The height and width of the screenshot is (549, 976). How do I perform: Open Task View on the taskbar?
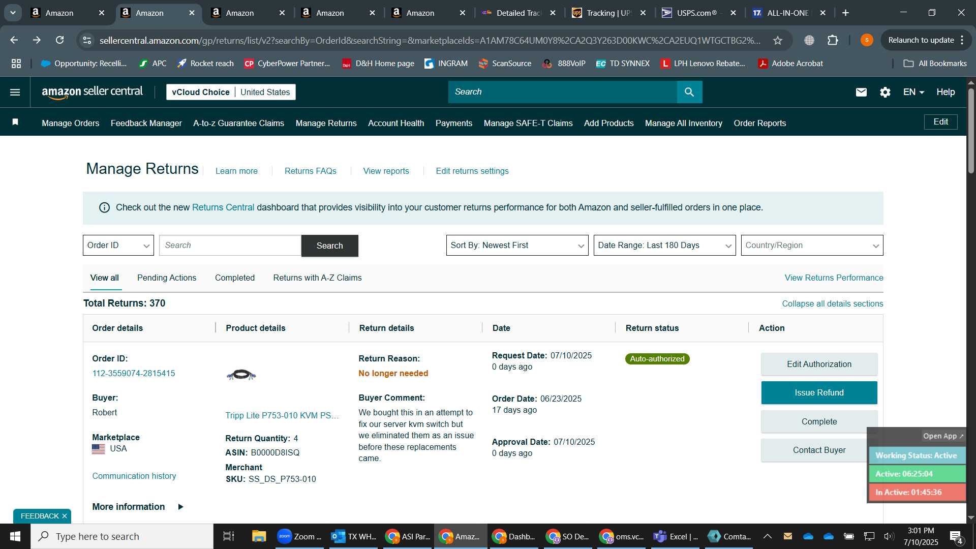(229, 536)
